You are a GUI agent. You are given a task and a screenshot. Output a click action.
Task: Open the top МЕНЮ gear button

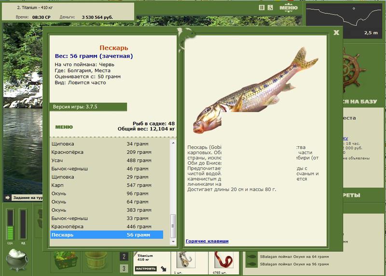click(x=288, y=8)
